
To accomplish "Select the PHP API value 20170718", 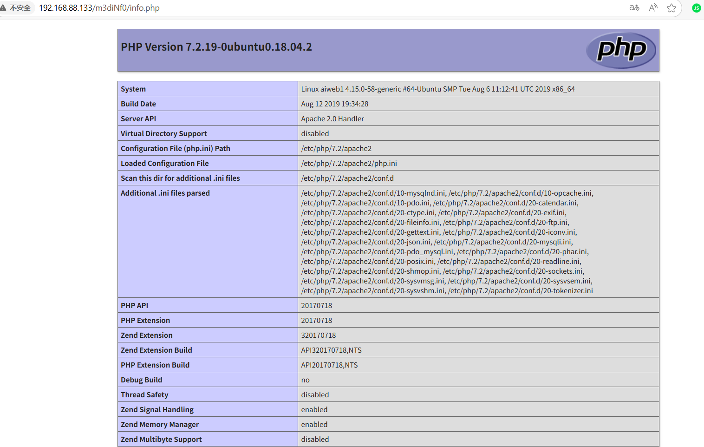I will click(317, 305).
